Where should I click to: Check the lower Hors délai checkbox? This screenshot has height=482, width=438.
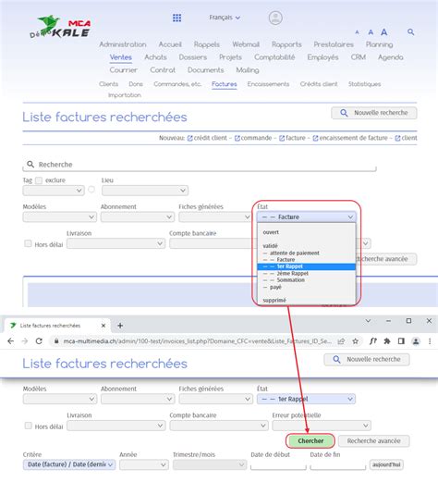click(28, 426)
